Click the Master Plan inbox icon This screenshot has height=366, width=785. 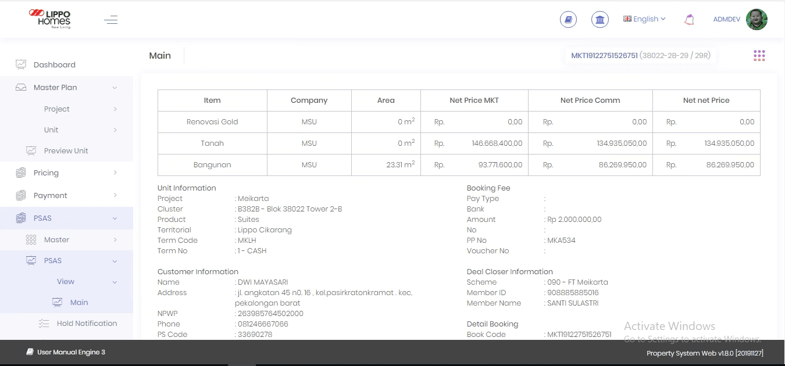tap(21, 87)
